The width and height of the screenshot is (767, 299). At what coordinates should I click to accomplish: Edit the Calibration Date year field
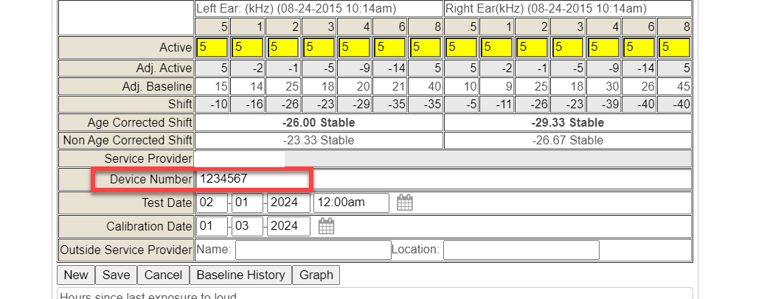click(x=288, y=225)
